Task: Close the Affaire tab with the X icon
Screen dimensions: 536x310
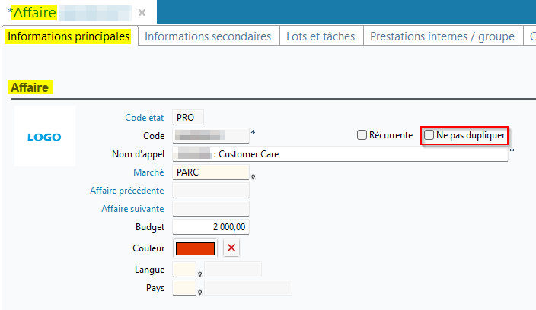Action: [x=142, y=13]
